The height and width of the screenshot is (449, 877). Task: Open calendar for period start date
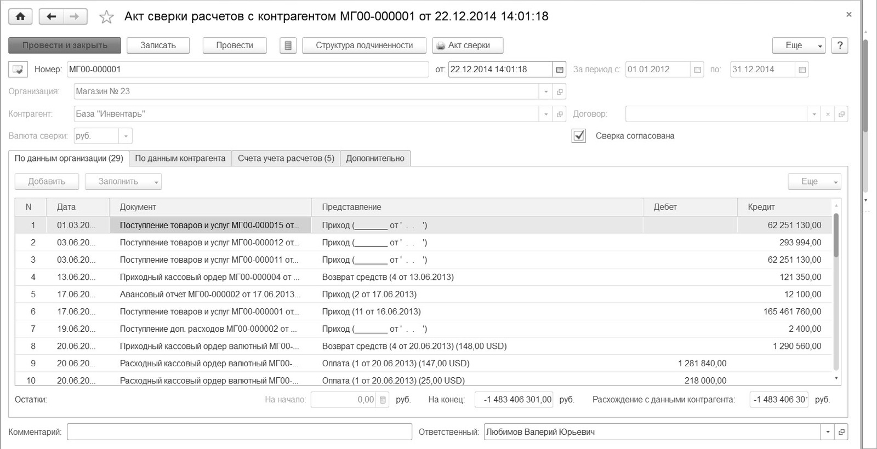tap(697, 70)
